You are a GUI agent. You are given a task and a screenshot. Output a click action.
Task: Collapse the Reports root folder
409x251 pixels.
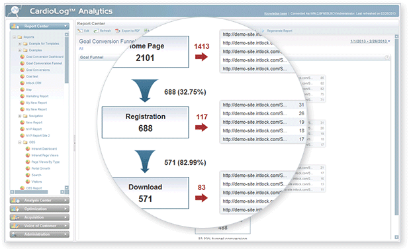point(15,37)
